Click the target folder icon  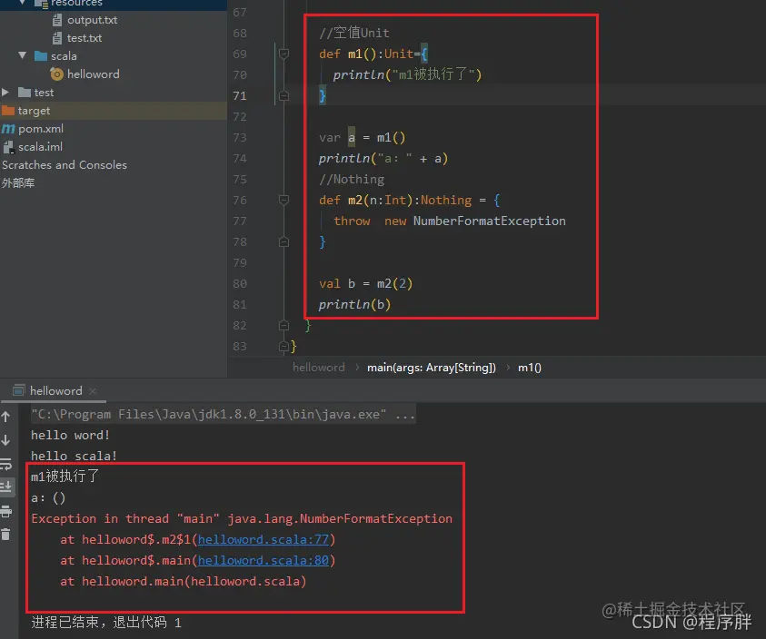pyautogui.click(x=8, y=111)
